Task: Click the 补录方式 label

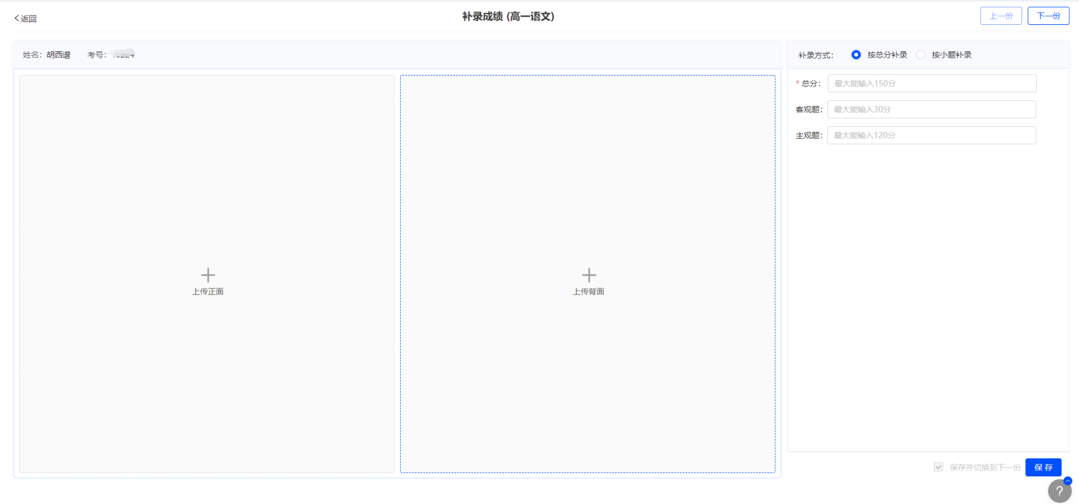Action: [816, 55]
